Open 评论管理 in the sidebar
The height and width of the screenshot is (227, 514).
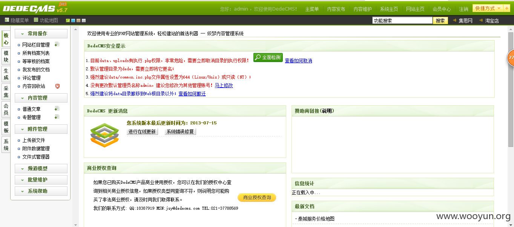(31, 78)
